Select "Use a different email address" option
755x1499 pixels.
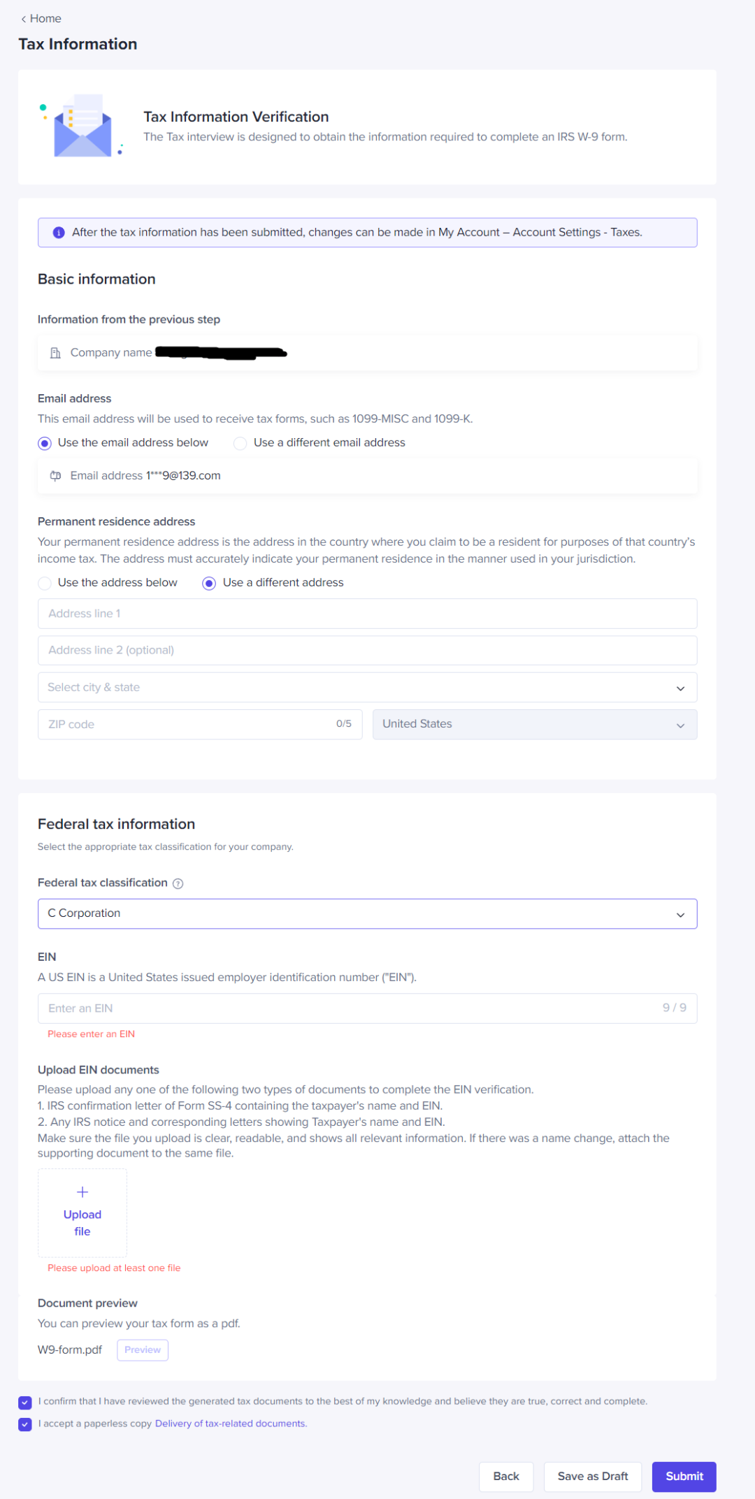point(240,443)
